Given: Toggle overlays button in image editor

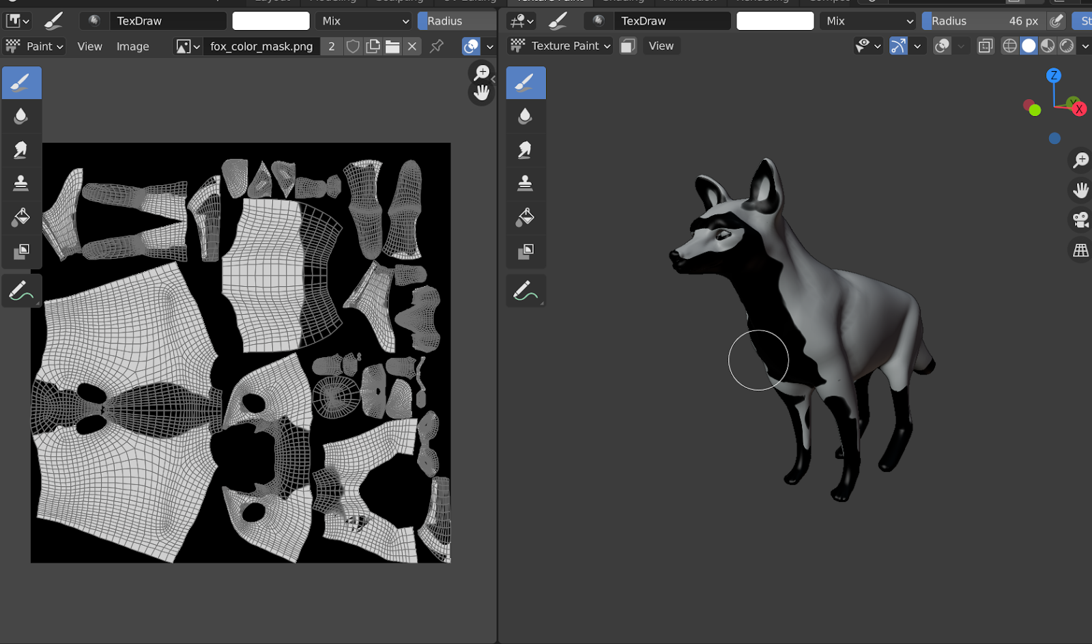Looking at the screenshot, I should pyautogui.click(x=471, y=46).
